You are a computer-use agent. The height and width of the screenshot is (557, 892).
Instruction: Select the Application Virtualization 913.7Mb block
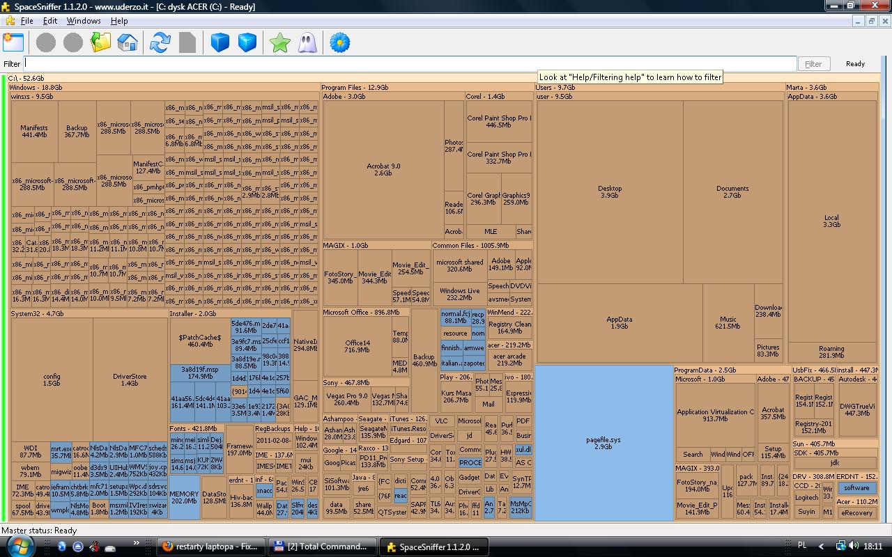(x=715, y=415)
